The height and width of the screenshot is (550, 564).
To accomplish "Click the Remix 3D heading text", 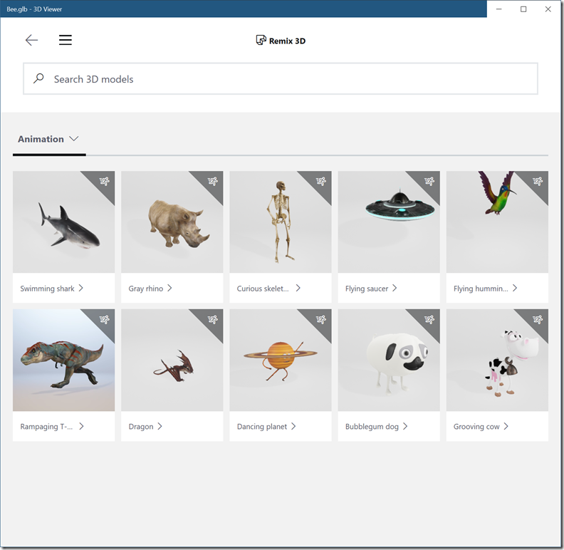I will (x=288, y=41).
